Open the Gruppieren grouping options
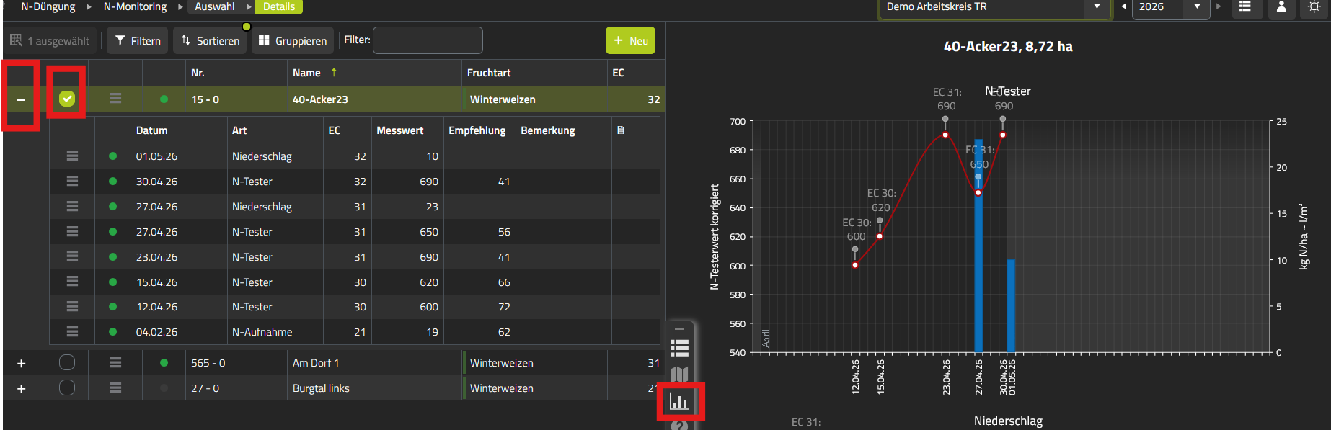The image size is (1331, 430). pyautogui.click(x=293, y=40)
